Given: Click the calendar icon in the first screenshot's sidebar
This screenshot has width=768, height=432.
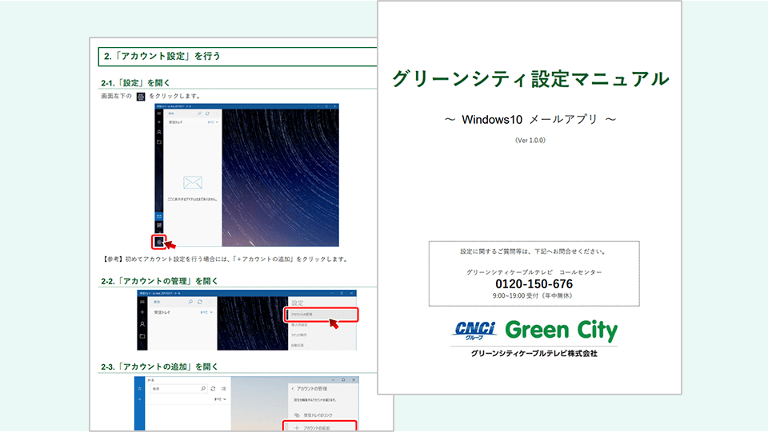Looking at the screenshot, I should tap(159, 227).
